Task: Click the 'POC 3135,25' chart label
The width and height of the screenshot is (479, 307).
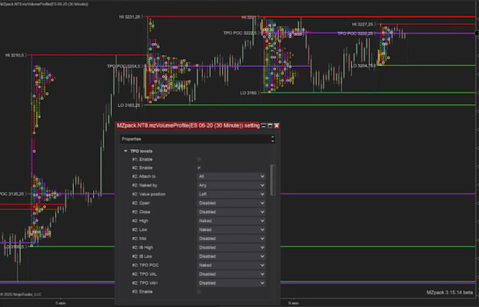Action: click(12, 194)
